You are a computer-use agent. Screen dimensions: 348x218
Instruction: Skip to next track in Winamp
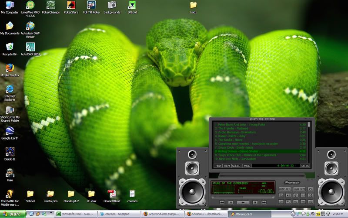point(264,202)
